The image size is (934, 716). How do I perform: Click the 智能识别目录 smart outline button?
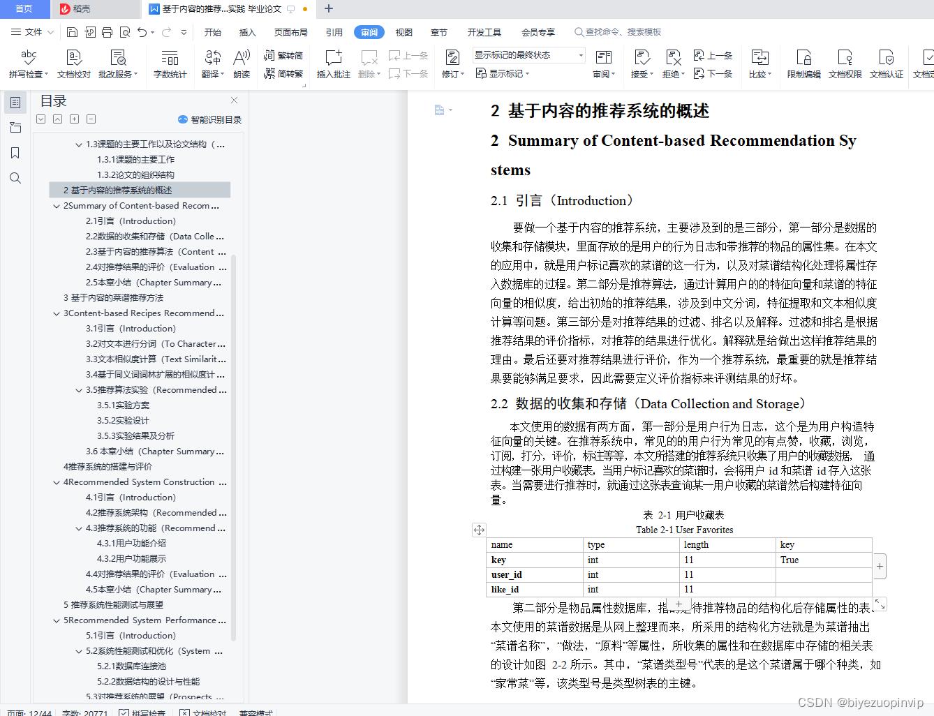(209, 119)
